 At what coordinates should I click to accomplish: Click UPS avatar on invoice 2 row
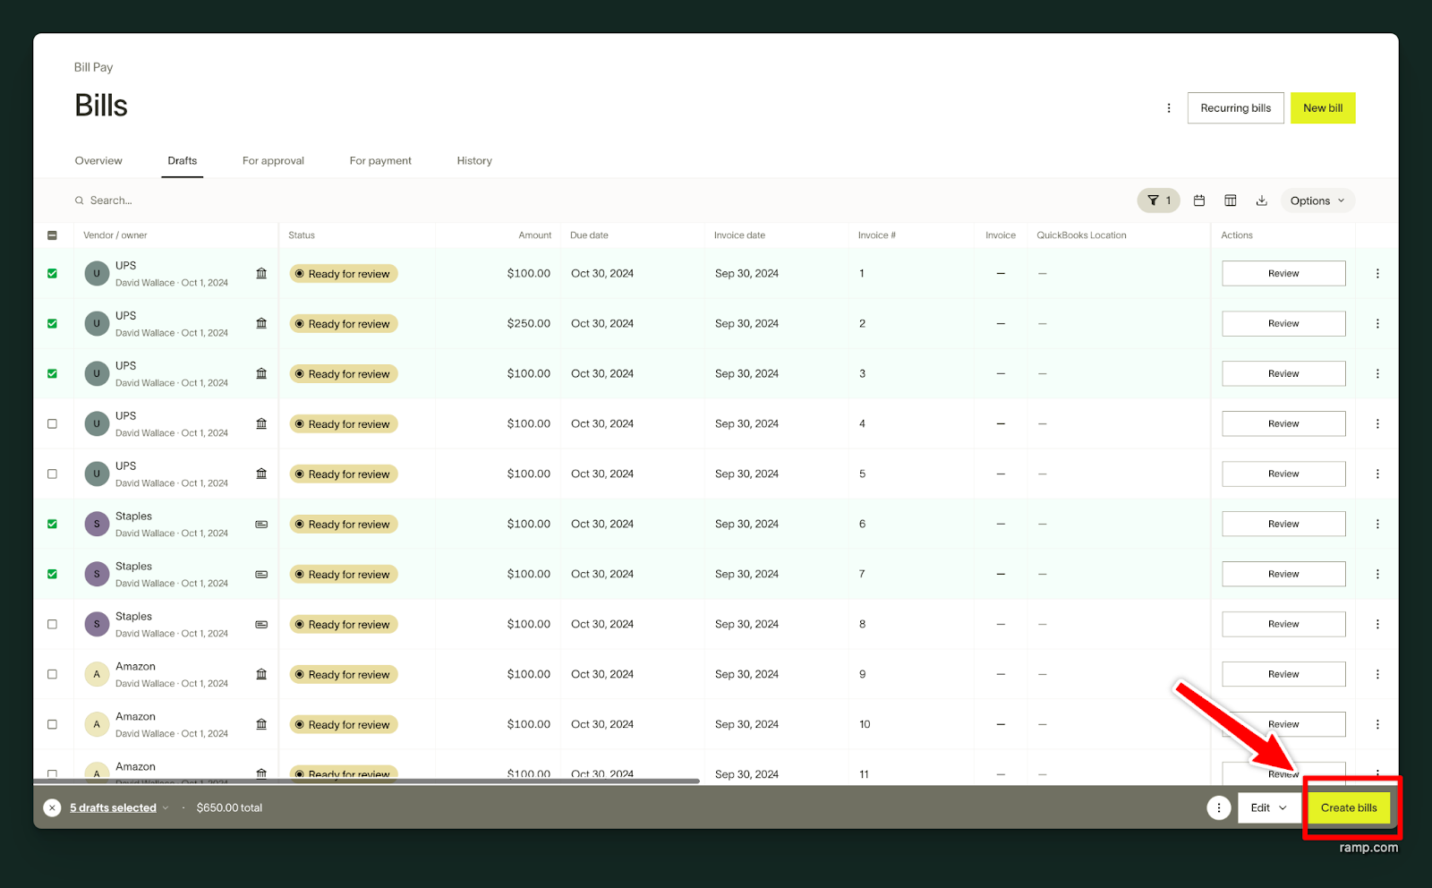(x=97, y=324)
